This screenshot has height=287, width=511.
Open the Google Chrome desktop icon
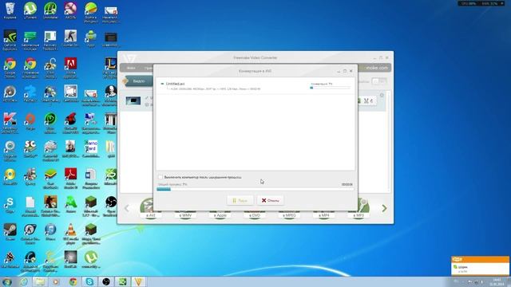(10, 68)
